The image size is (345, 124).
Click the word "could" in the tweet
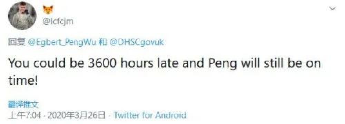click(x=48, y=63)
